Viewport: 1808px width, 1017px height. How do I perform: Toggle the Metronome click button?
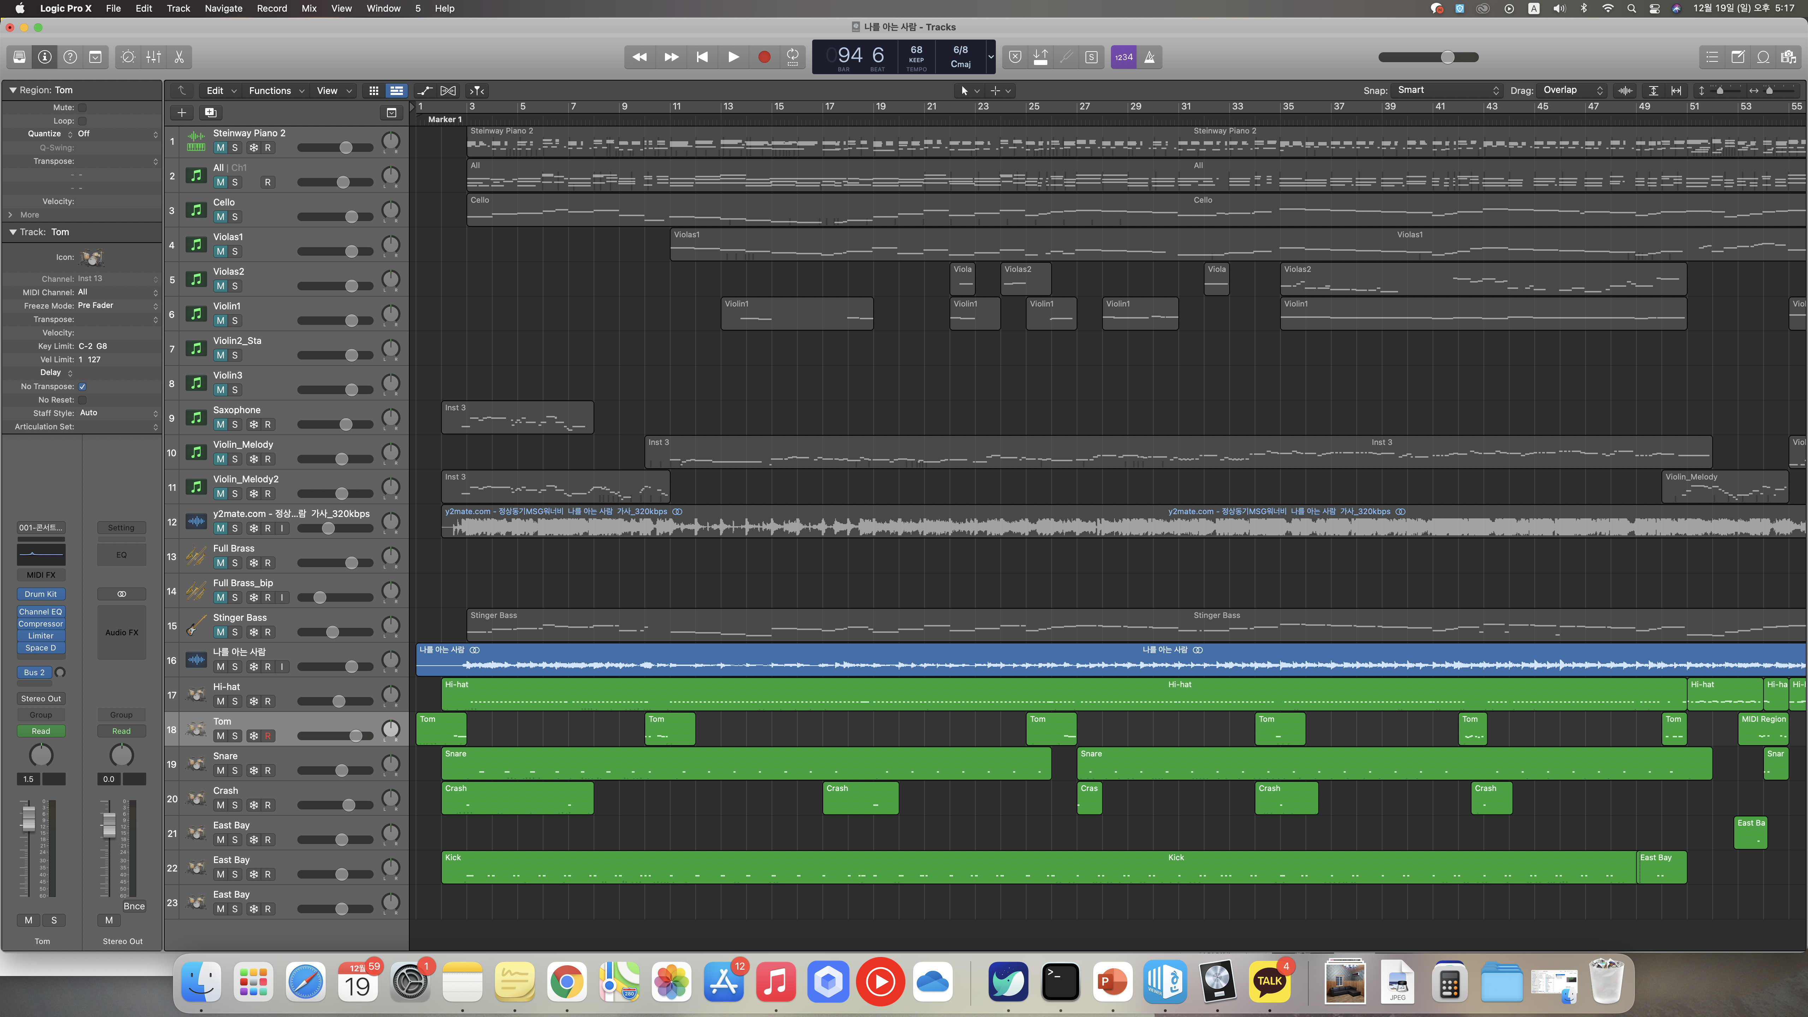1150,57
